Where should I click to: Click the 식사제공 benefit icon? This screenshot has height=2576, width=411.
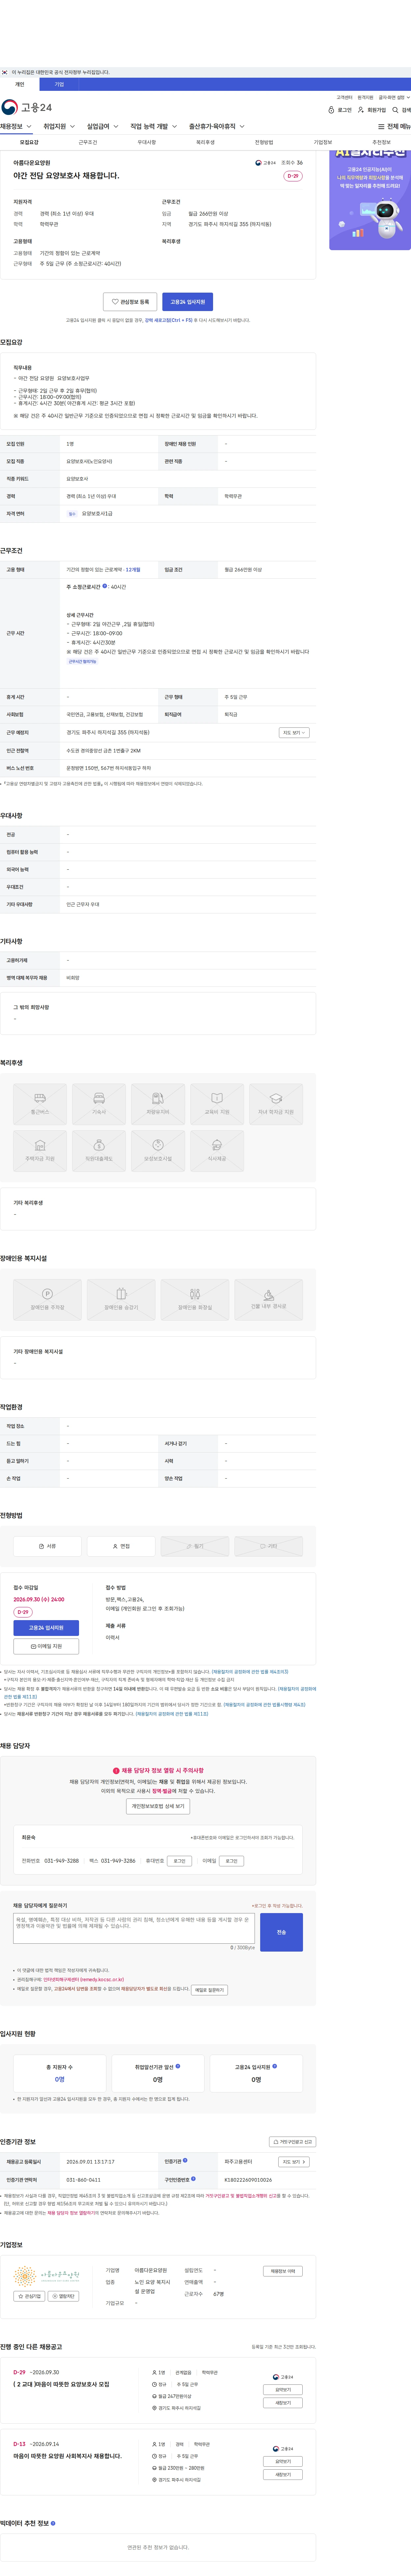click(x=217, y=1151)
